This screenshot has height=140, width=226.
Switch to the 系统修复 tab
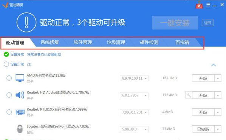coord(50,42)
